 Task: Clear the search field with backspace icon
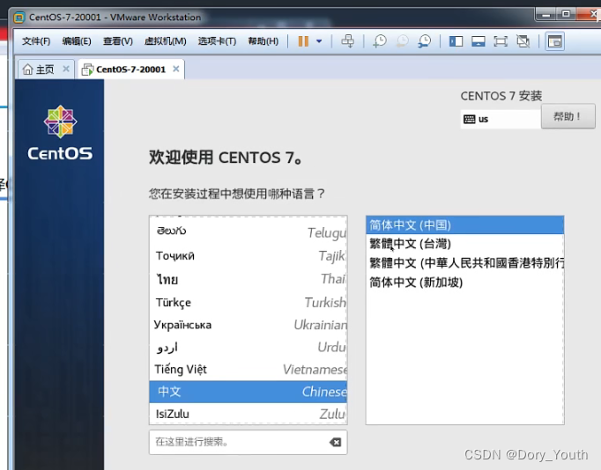[335, 442]
